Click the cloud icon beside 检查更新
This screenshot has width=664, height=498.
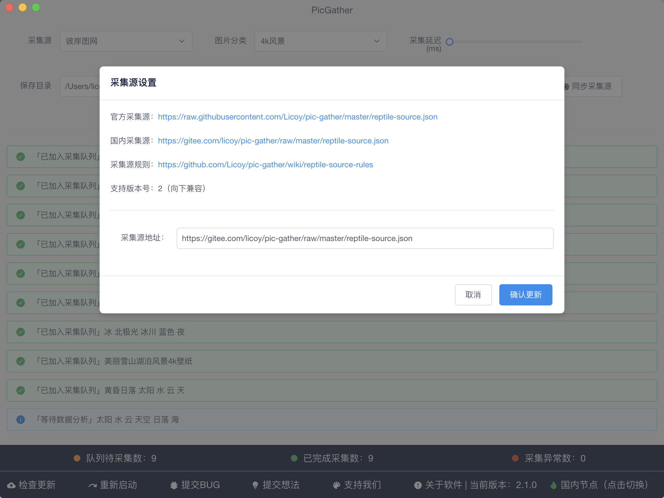11,485
